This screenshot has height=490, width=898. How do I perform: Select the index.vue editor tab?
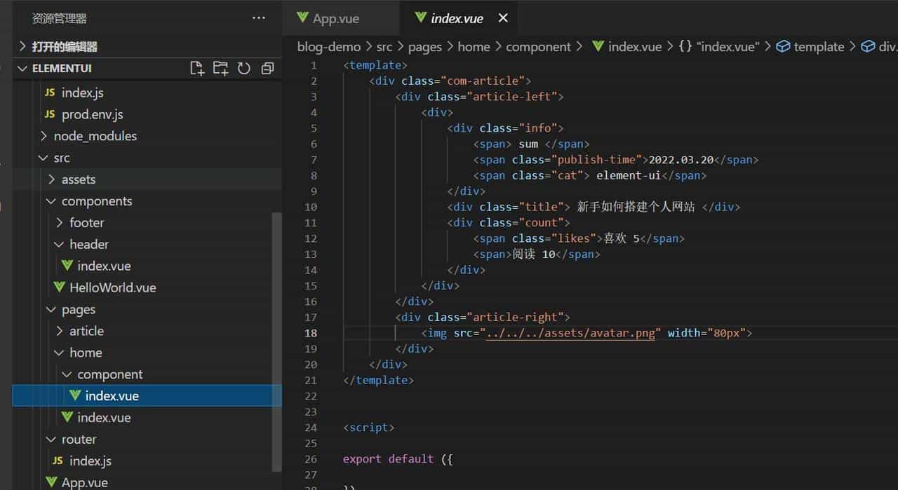[457, 19]
